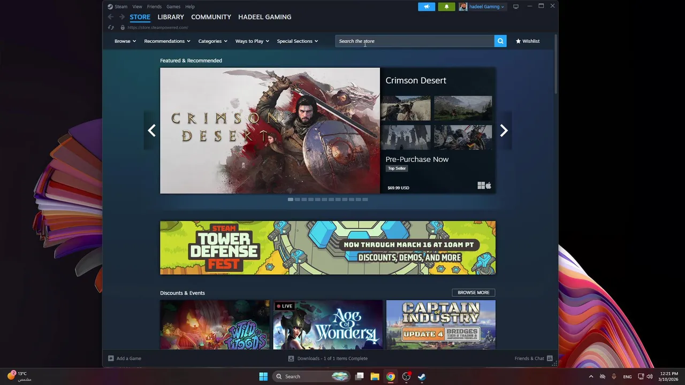Screen dimensions: 685x385
Task: Open the Friends menu
Action: point(154,6)
